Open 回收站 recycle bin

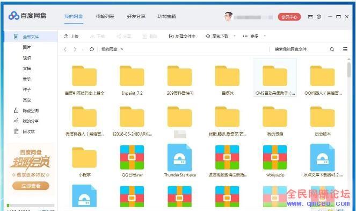pyautogui.click(x=25, y=131)
